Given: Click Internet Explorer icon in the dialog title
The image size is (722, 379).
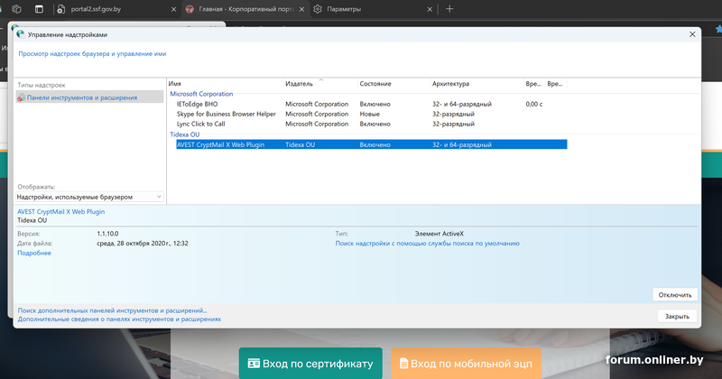Looking at the screenshot, I should (20, 34).
